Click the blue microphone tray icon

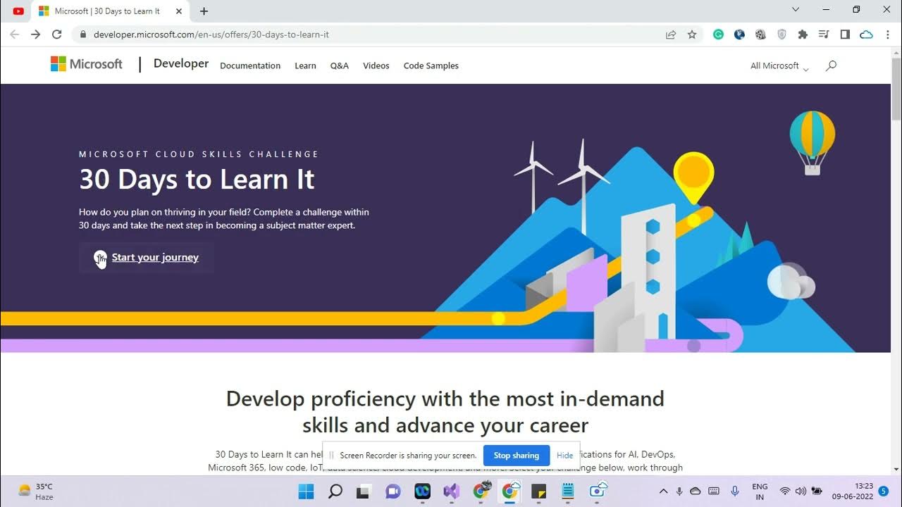coord(735,491)
